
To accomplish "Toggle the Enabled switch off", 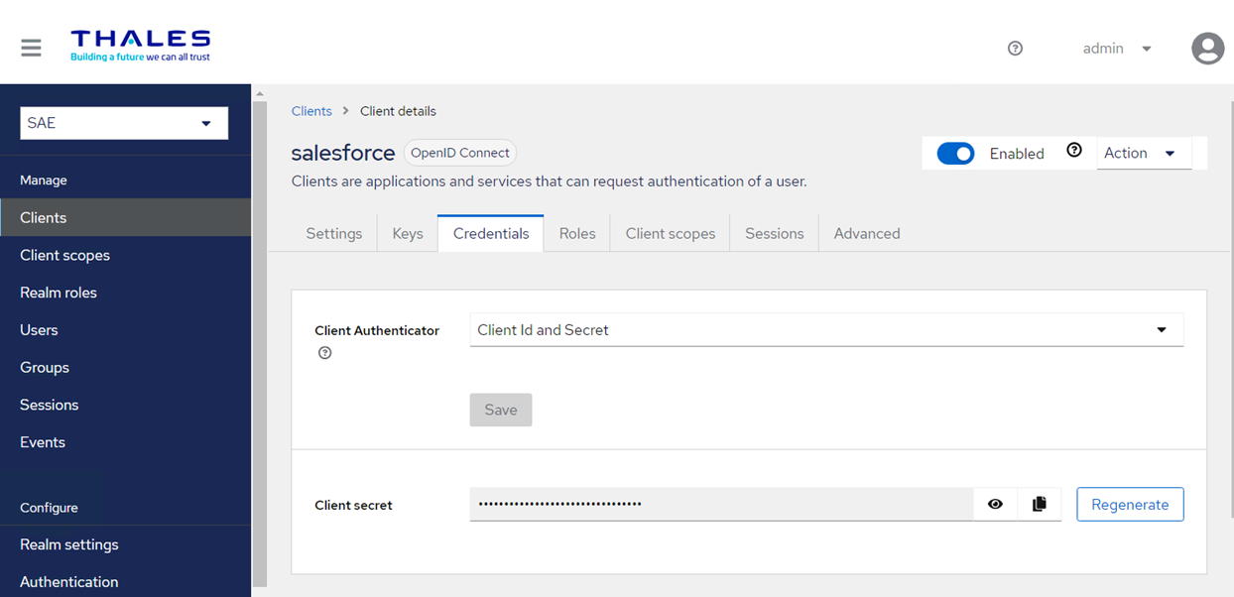I will (955, 154).
